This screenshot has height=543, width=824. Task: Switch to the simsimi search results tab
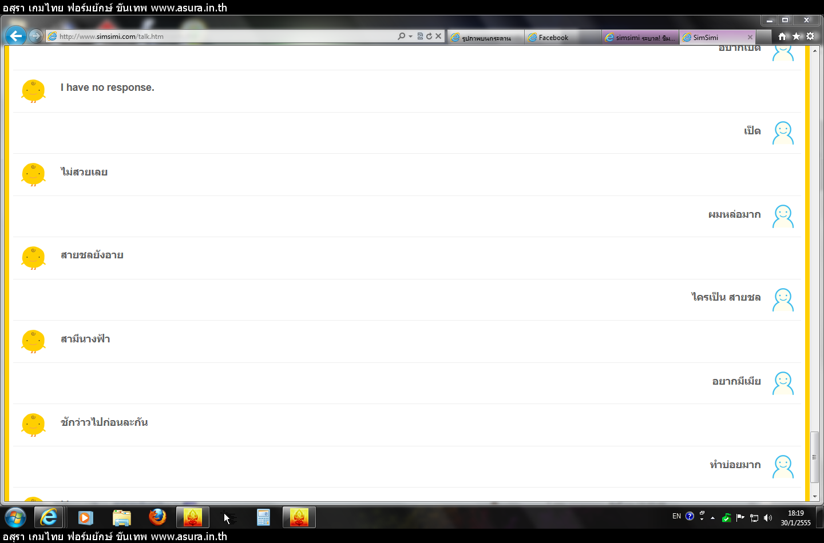[640, 38]
